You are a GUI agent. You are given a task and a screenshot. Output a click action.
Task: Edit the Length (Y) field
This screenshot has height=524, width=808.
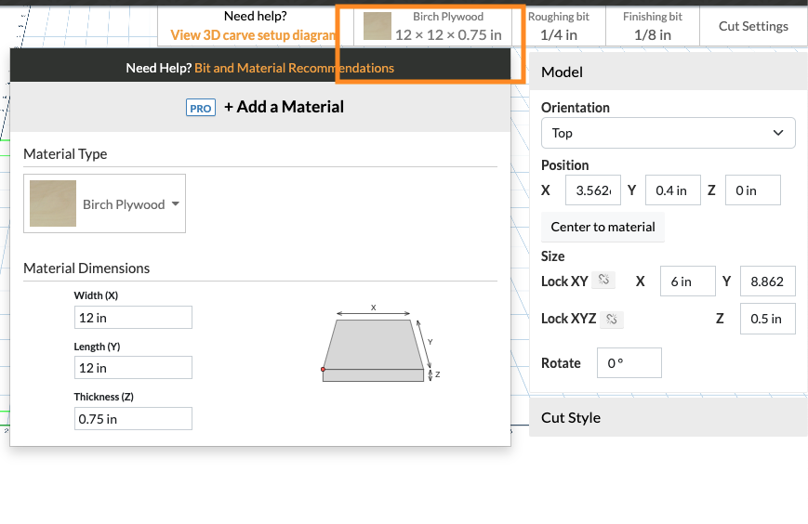coord(133,368)
